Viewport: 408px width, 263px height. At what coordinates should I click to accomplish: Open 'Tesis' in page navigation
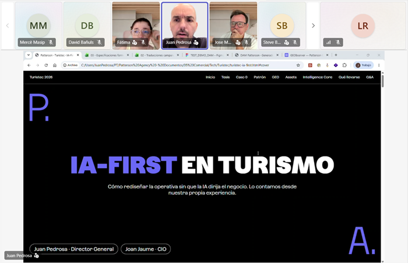(x=226, y=77)
